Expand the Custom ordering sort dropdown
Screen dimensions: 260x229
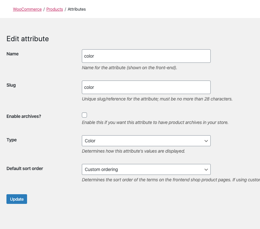point(142,169)
